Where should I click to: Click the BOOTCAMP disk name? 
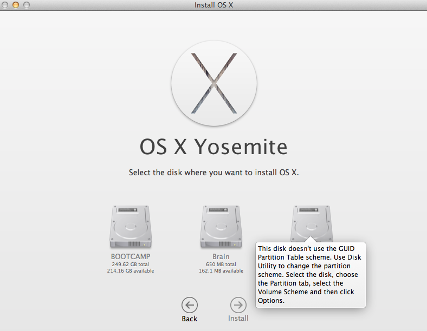131,256
